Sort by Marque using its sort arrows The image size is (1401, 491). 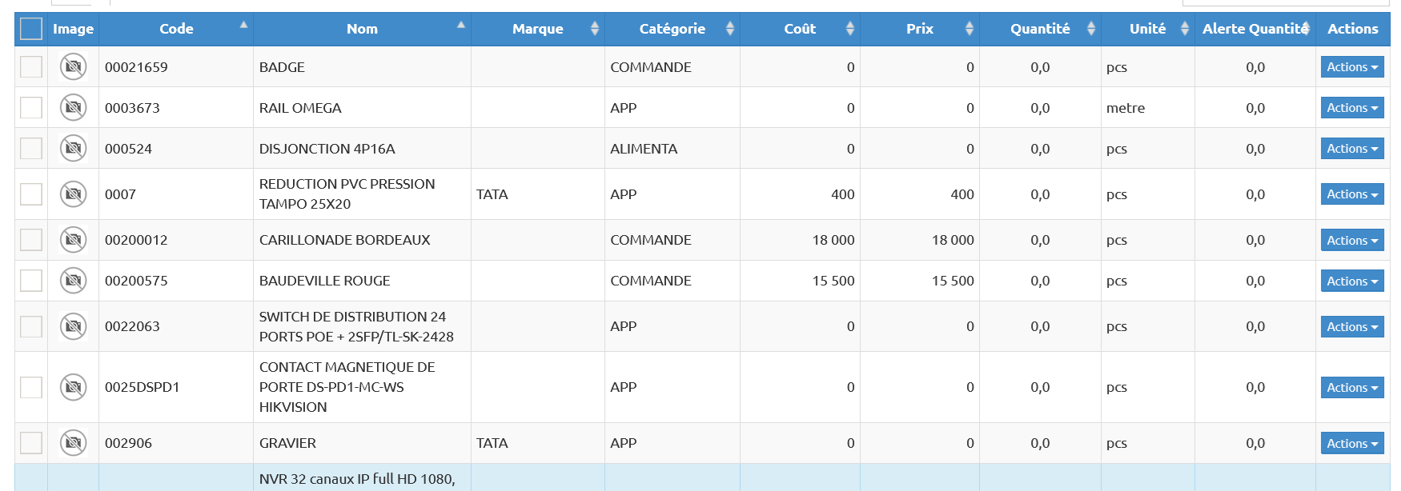(594, 29)
